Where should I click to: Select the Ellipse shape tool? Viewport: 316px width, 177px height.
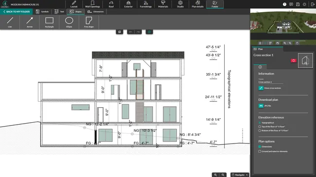pos(69,22)
